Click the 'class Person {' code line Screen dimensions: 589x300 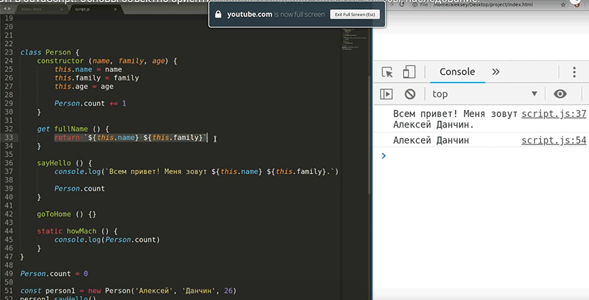50,52
